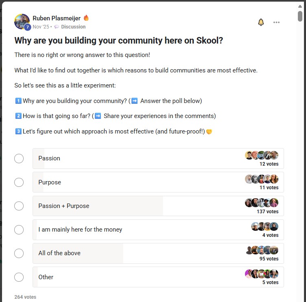Open the Discussion category link
This screenshot has width=306, height=302.
(x=73, y=27)
